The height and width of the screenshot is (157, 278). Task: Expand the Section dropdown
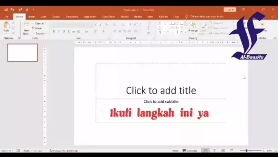pyautogui.click(x=39, y=33)
